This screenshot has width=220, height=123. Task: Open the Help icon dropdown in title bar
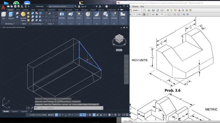(109, 6)
